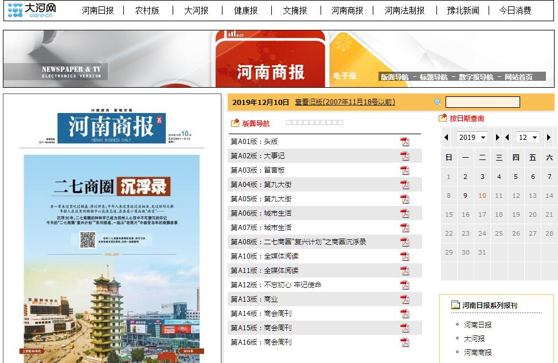Open the newspaper front page thumbnail
Viewport: 558px width, 363px height.
112,229
